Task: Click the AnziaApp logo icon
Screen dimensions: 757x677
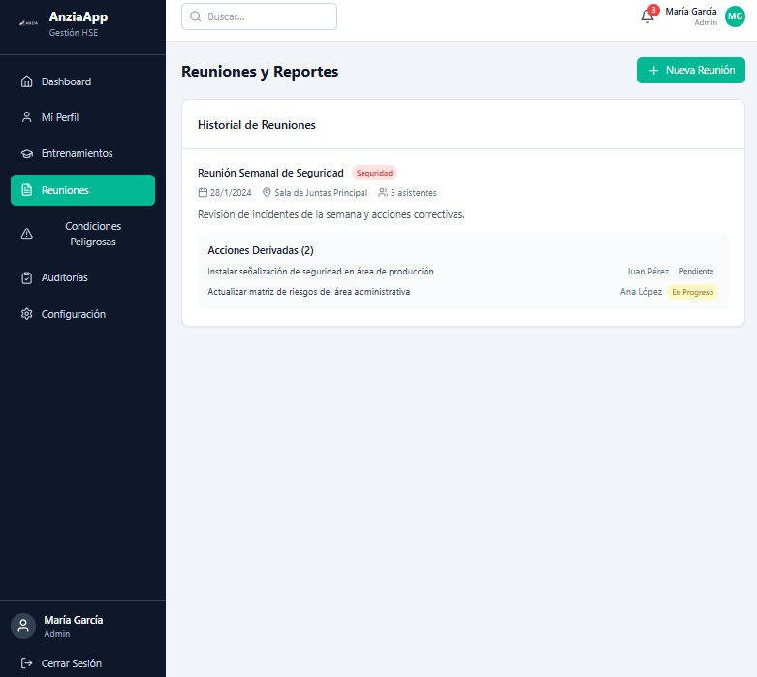Action: pyautogui.click(x=29, y=23)
